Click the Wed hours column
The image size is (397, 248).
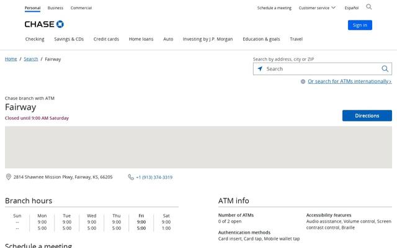tap(92, 222)
